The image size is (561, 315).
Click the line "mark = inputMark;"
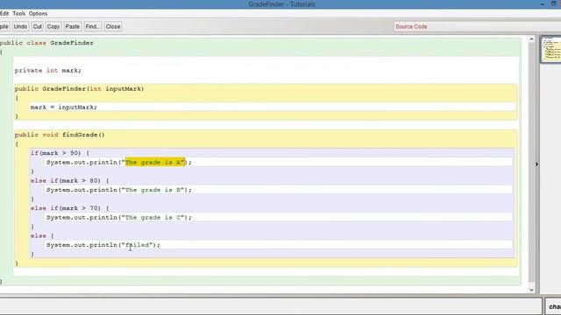(63, 107)
